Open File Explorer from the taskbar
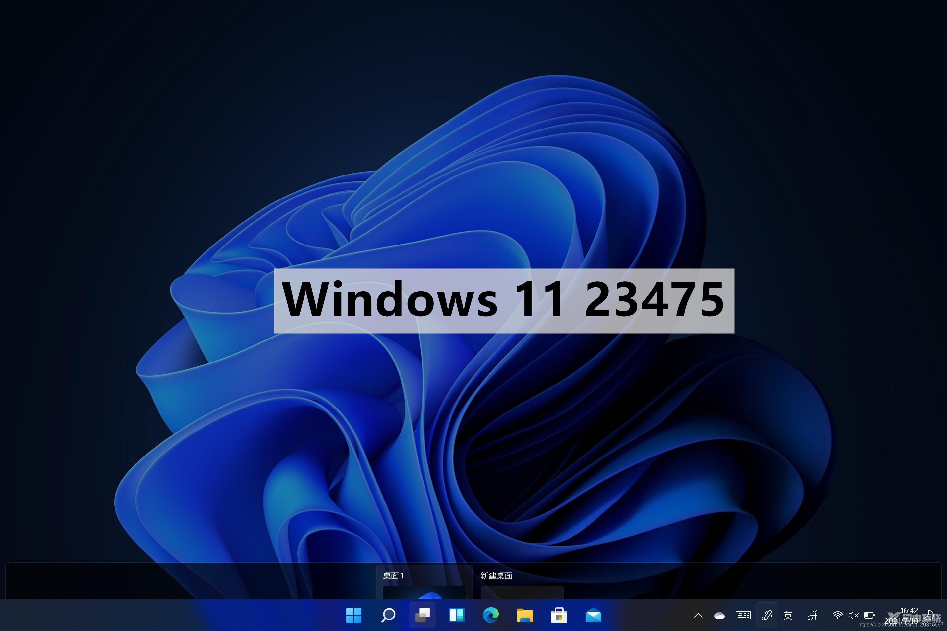947x631 pixels. pos(525,615)
